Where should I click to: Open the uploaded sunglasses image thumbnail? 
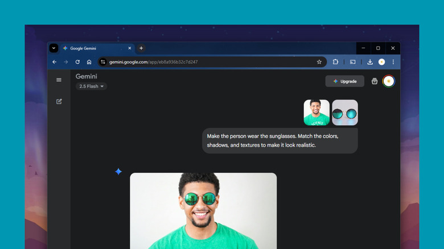[345, 113]
